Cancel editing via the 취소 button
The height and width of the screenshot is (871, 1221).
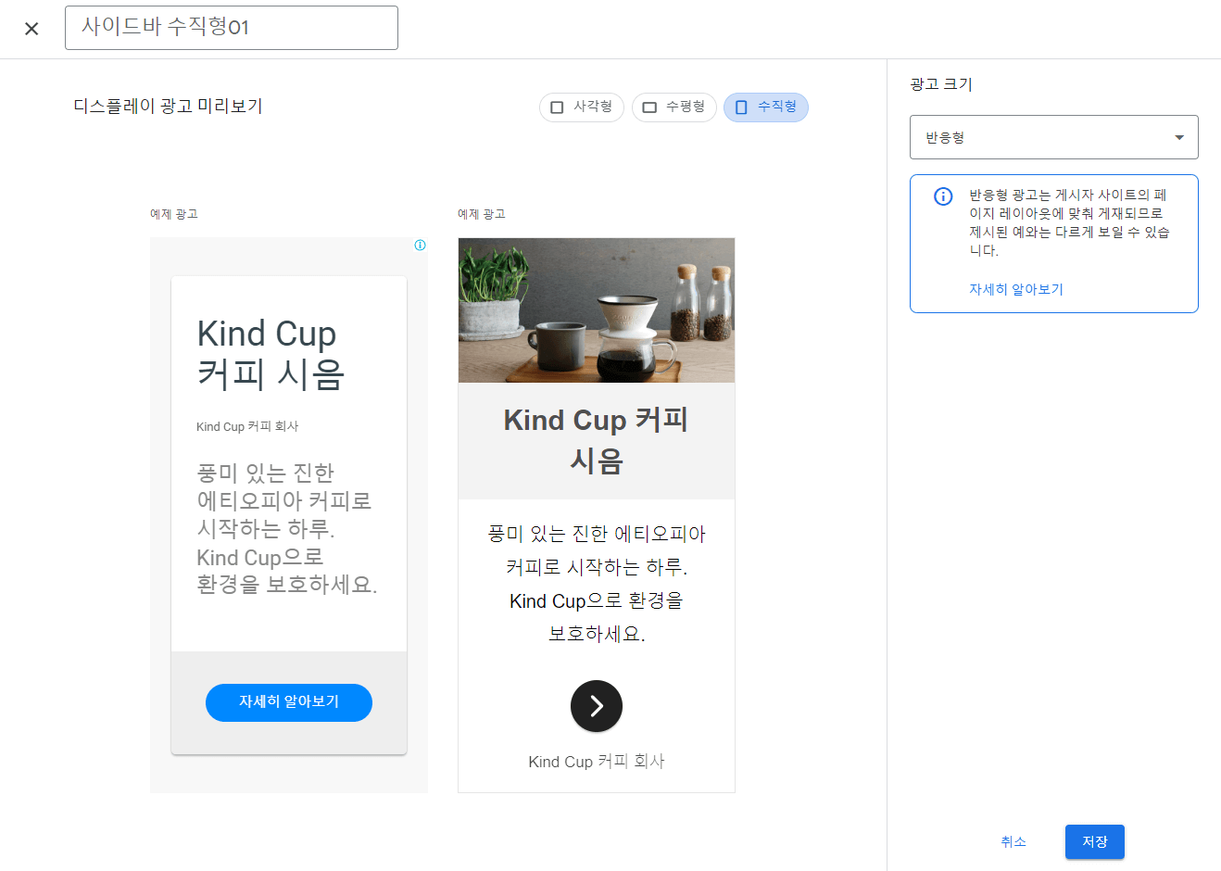point(1013,841)
